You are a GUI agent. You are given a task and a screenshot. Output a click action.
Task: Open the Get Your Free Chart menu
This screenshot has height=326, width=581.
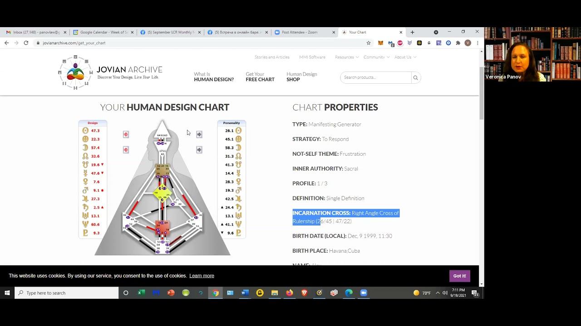pos(260,77)
